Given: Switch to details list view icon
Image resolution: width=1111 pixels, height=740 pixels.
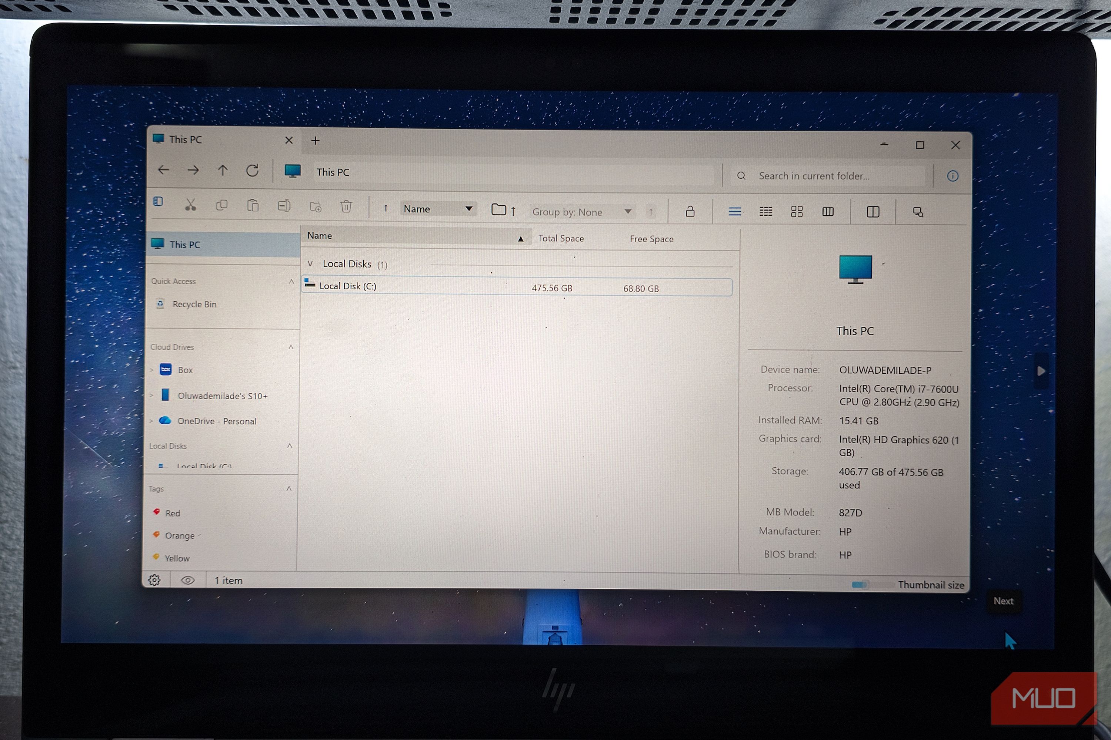Looking at the screenshot, I should pyautogui.click(x=734, y=211).
